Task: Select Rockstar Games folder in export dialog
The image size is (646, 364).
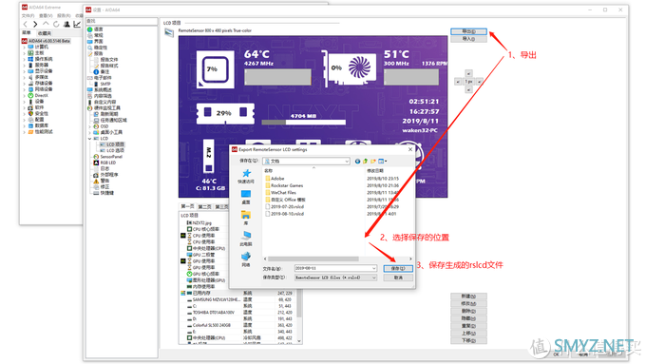Action: point(287,185)
